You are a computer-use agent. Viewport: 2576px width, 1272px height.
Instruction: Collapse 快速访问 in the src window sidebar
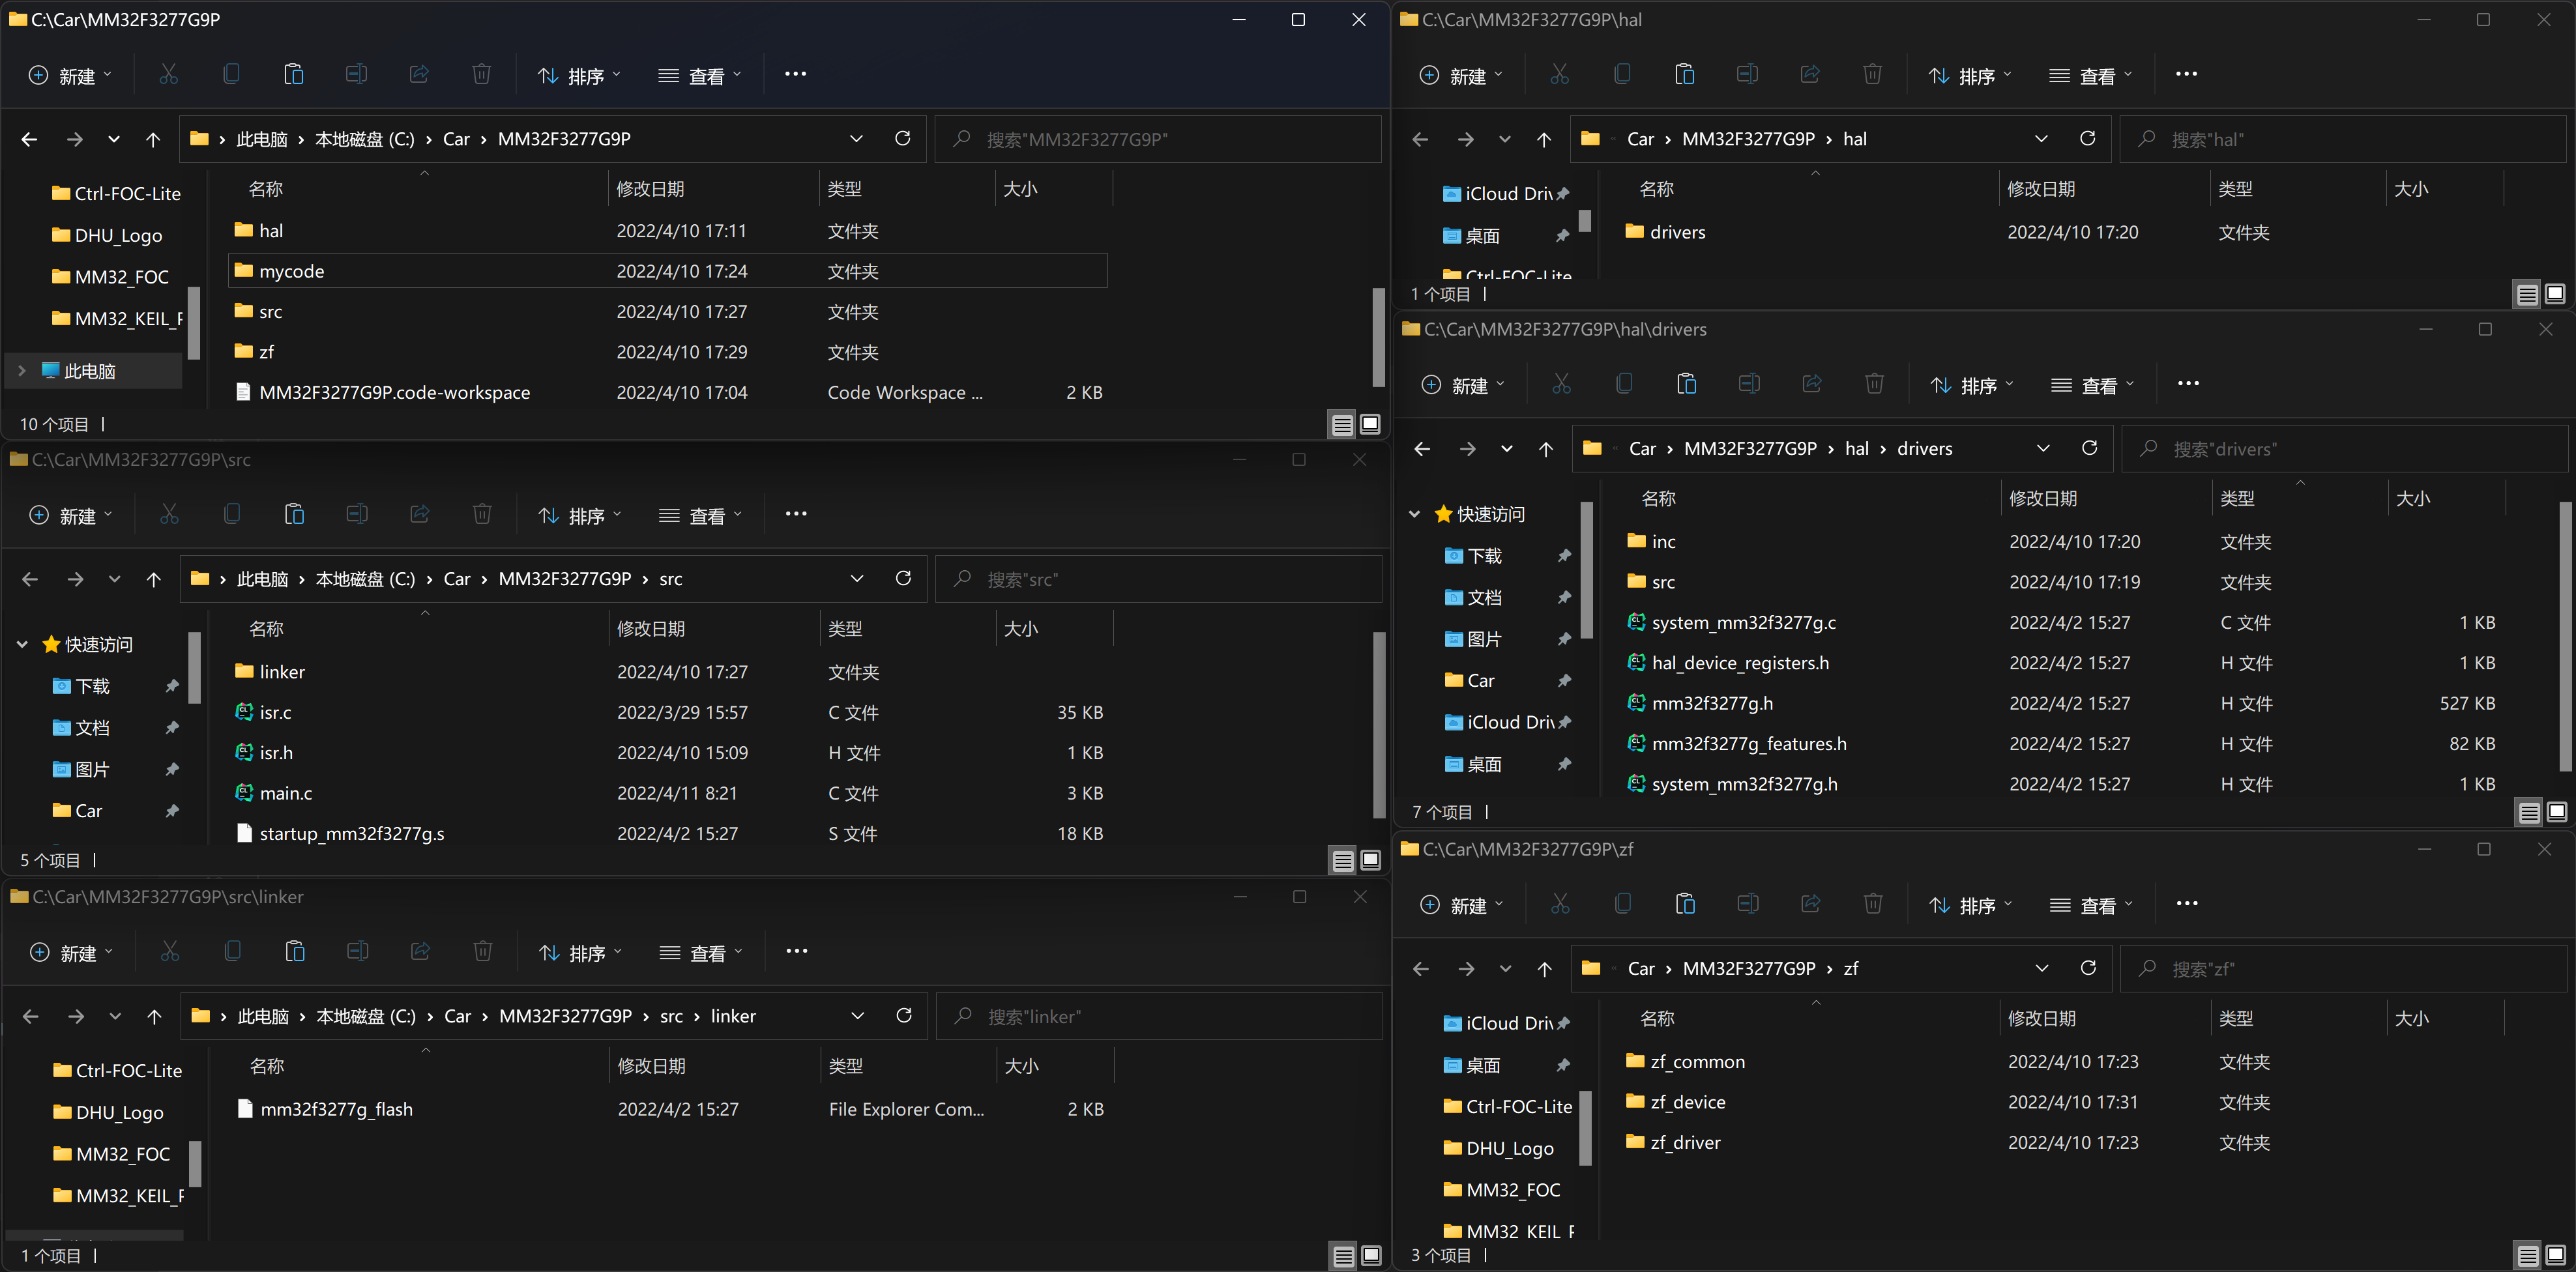click(22, 645)
